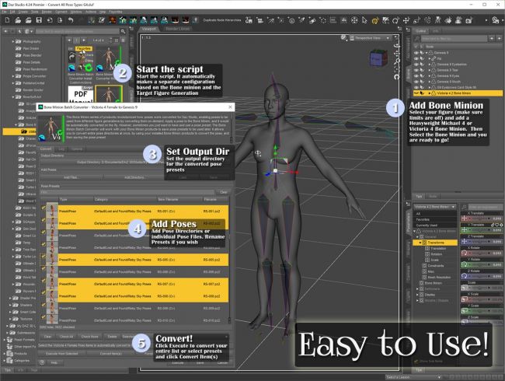Switch to the Viewport tab
The image size is (505, 381).
(150, 29)
